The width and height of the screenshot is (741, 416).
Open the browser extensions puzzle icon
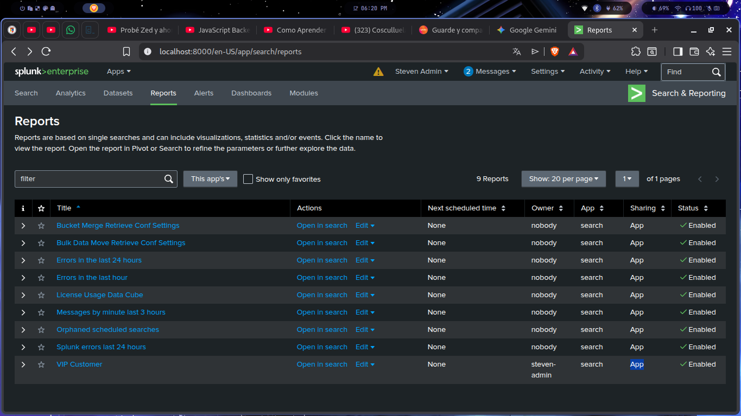click(636, 52)
